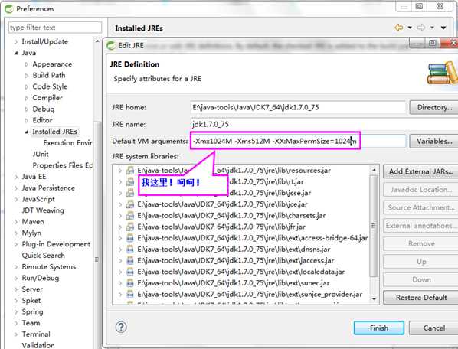Select Debug under Java preferences
458x349 pixels.
click(44, 109)
